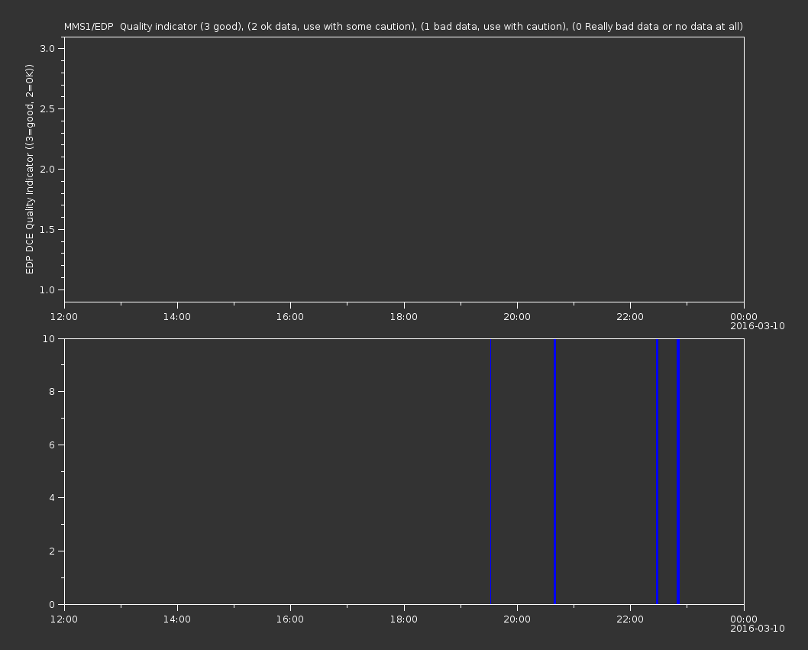Screen dimensions: 808x650
Task: Click the 2016-03-10 date under the bottom plot
Action: pos(758,629)
